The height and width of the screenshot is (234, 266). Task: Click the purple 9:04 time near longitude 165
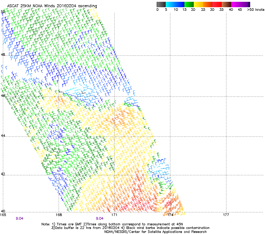(x=19, y=219)
